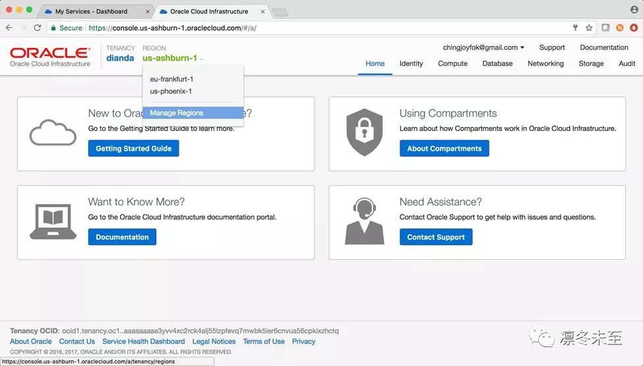643x366 pixels.
Task: Click the Want to Know More? heading
Action: coord(136,202)
